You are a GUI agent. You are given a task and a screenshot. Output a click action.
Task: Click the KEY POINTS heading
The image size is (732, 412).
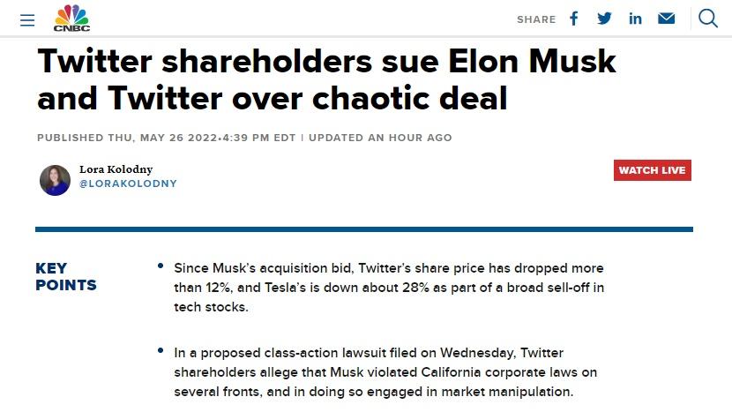click(66, 276)
